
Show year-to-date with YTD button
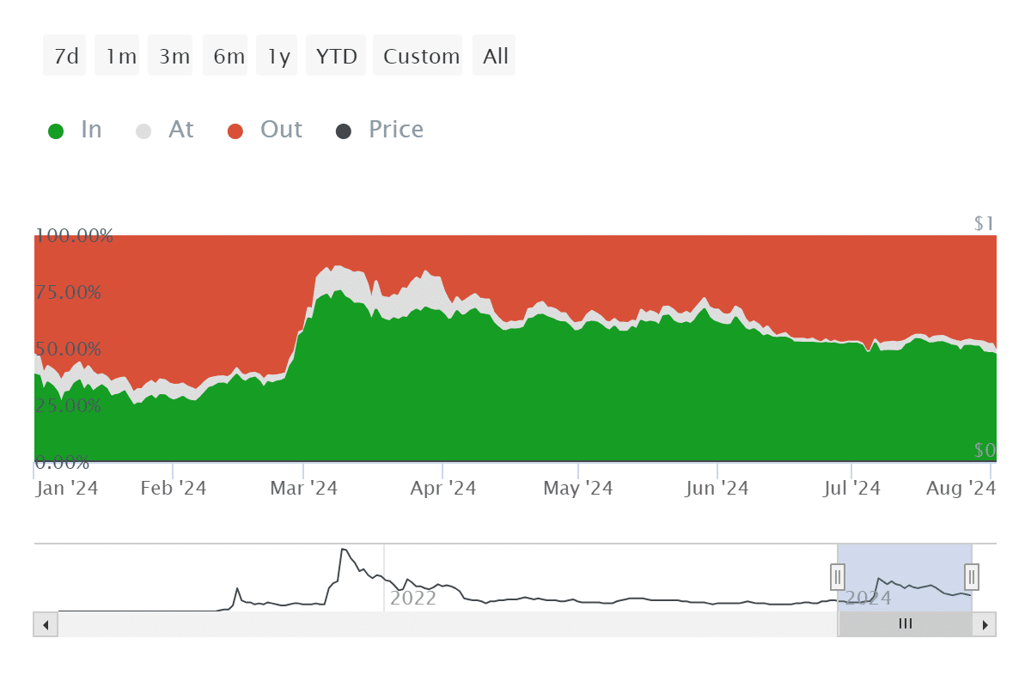click(x=337, y=56)
